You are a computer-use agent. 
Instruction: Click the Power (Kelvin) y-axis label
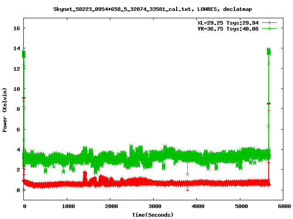tap(5, 109)
